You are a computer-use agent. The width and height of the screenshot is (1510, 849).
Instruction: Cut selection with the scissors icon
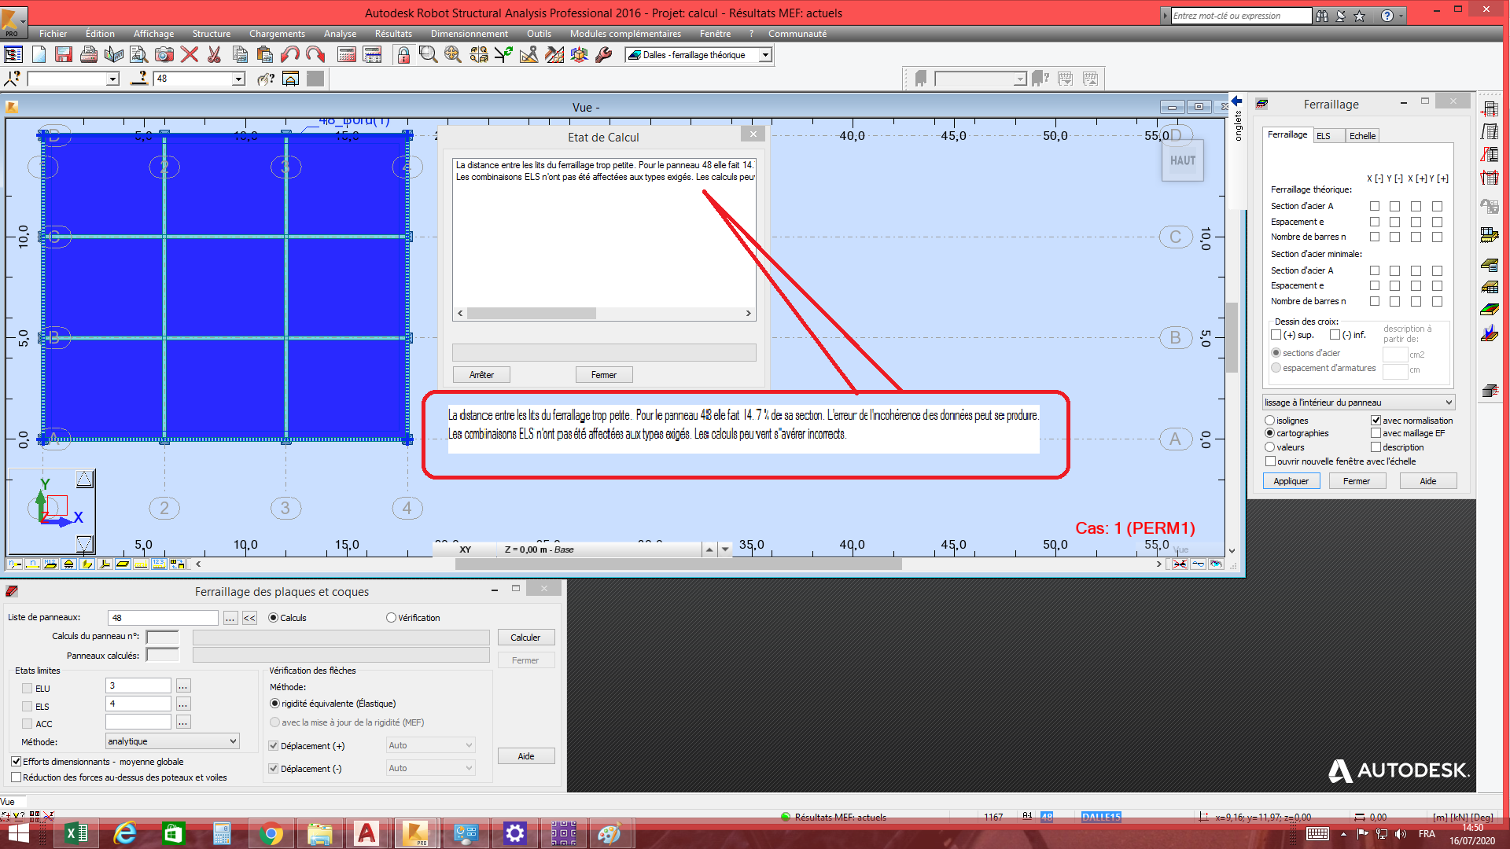click(214, 54)
